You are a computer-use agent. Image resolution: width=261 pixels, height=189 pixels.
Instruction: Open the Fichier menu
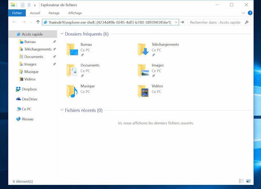click(17, 13)
